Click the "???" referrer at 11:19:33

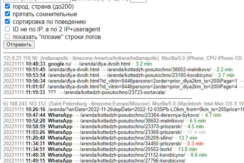point(52,93)
